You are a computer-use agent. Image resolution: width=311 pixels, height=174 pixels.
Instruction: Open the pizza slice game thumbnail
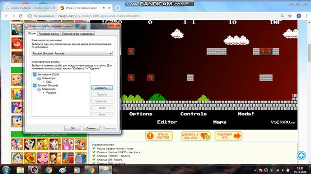pyautogui.click(x=30, y=158)
